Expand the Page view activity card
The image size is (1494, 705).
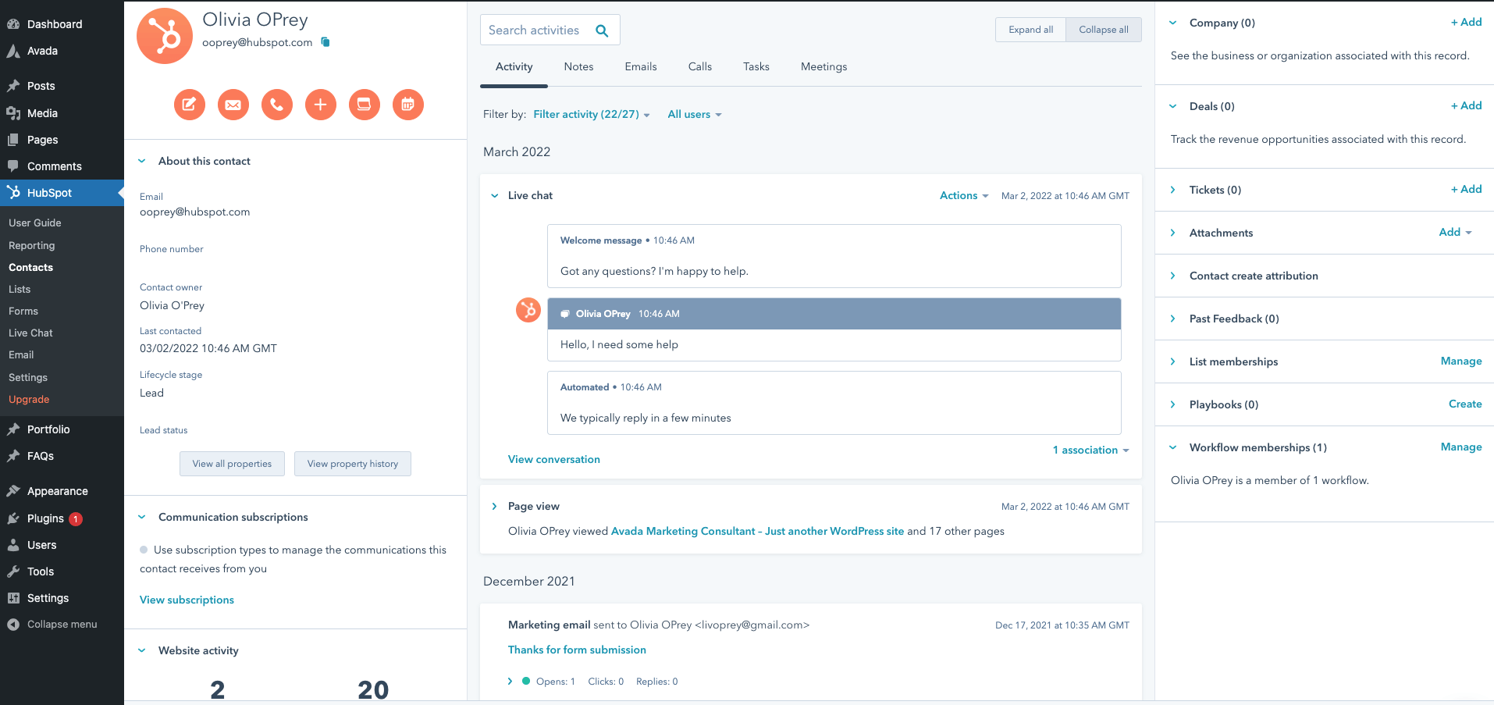point(495,506)
